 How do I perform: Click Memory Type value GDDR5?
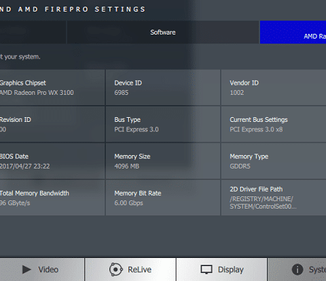(240, 167)
